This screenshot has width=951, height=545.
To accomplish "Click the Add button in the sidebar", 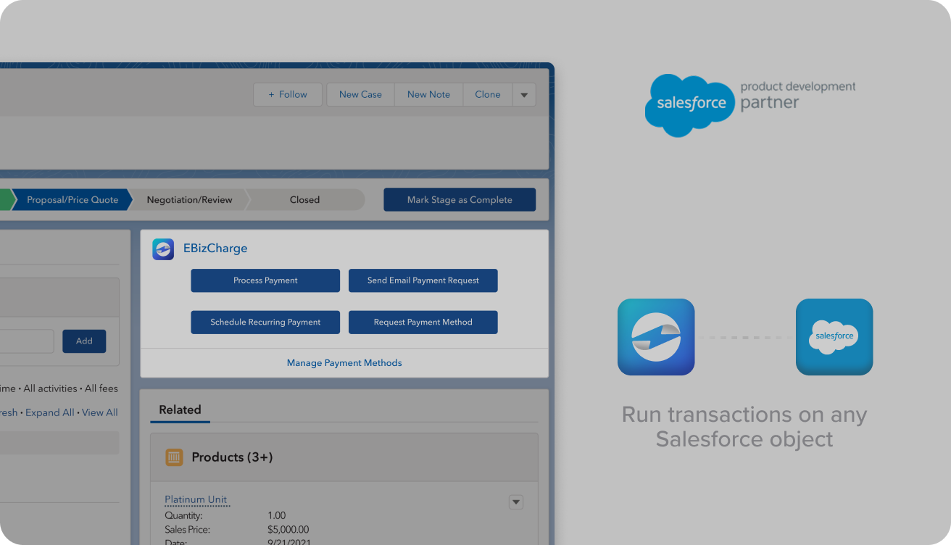I will 84,341.
